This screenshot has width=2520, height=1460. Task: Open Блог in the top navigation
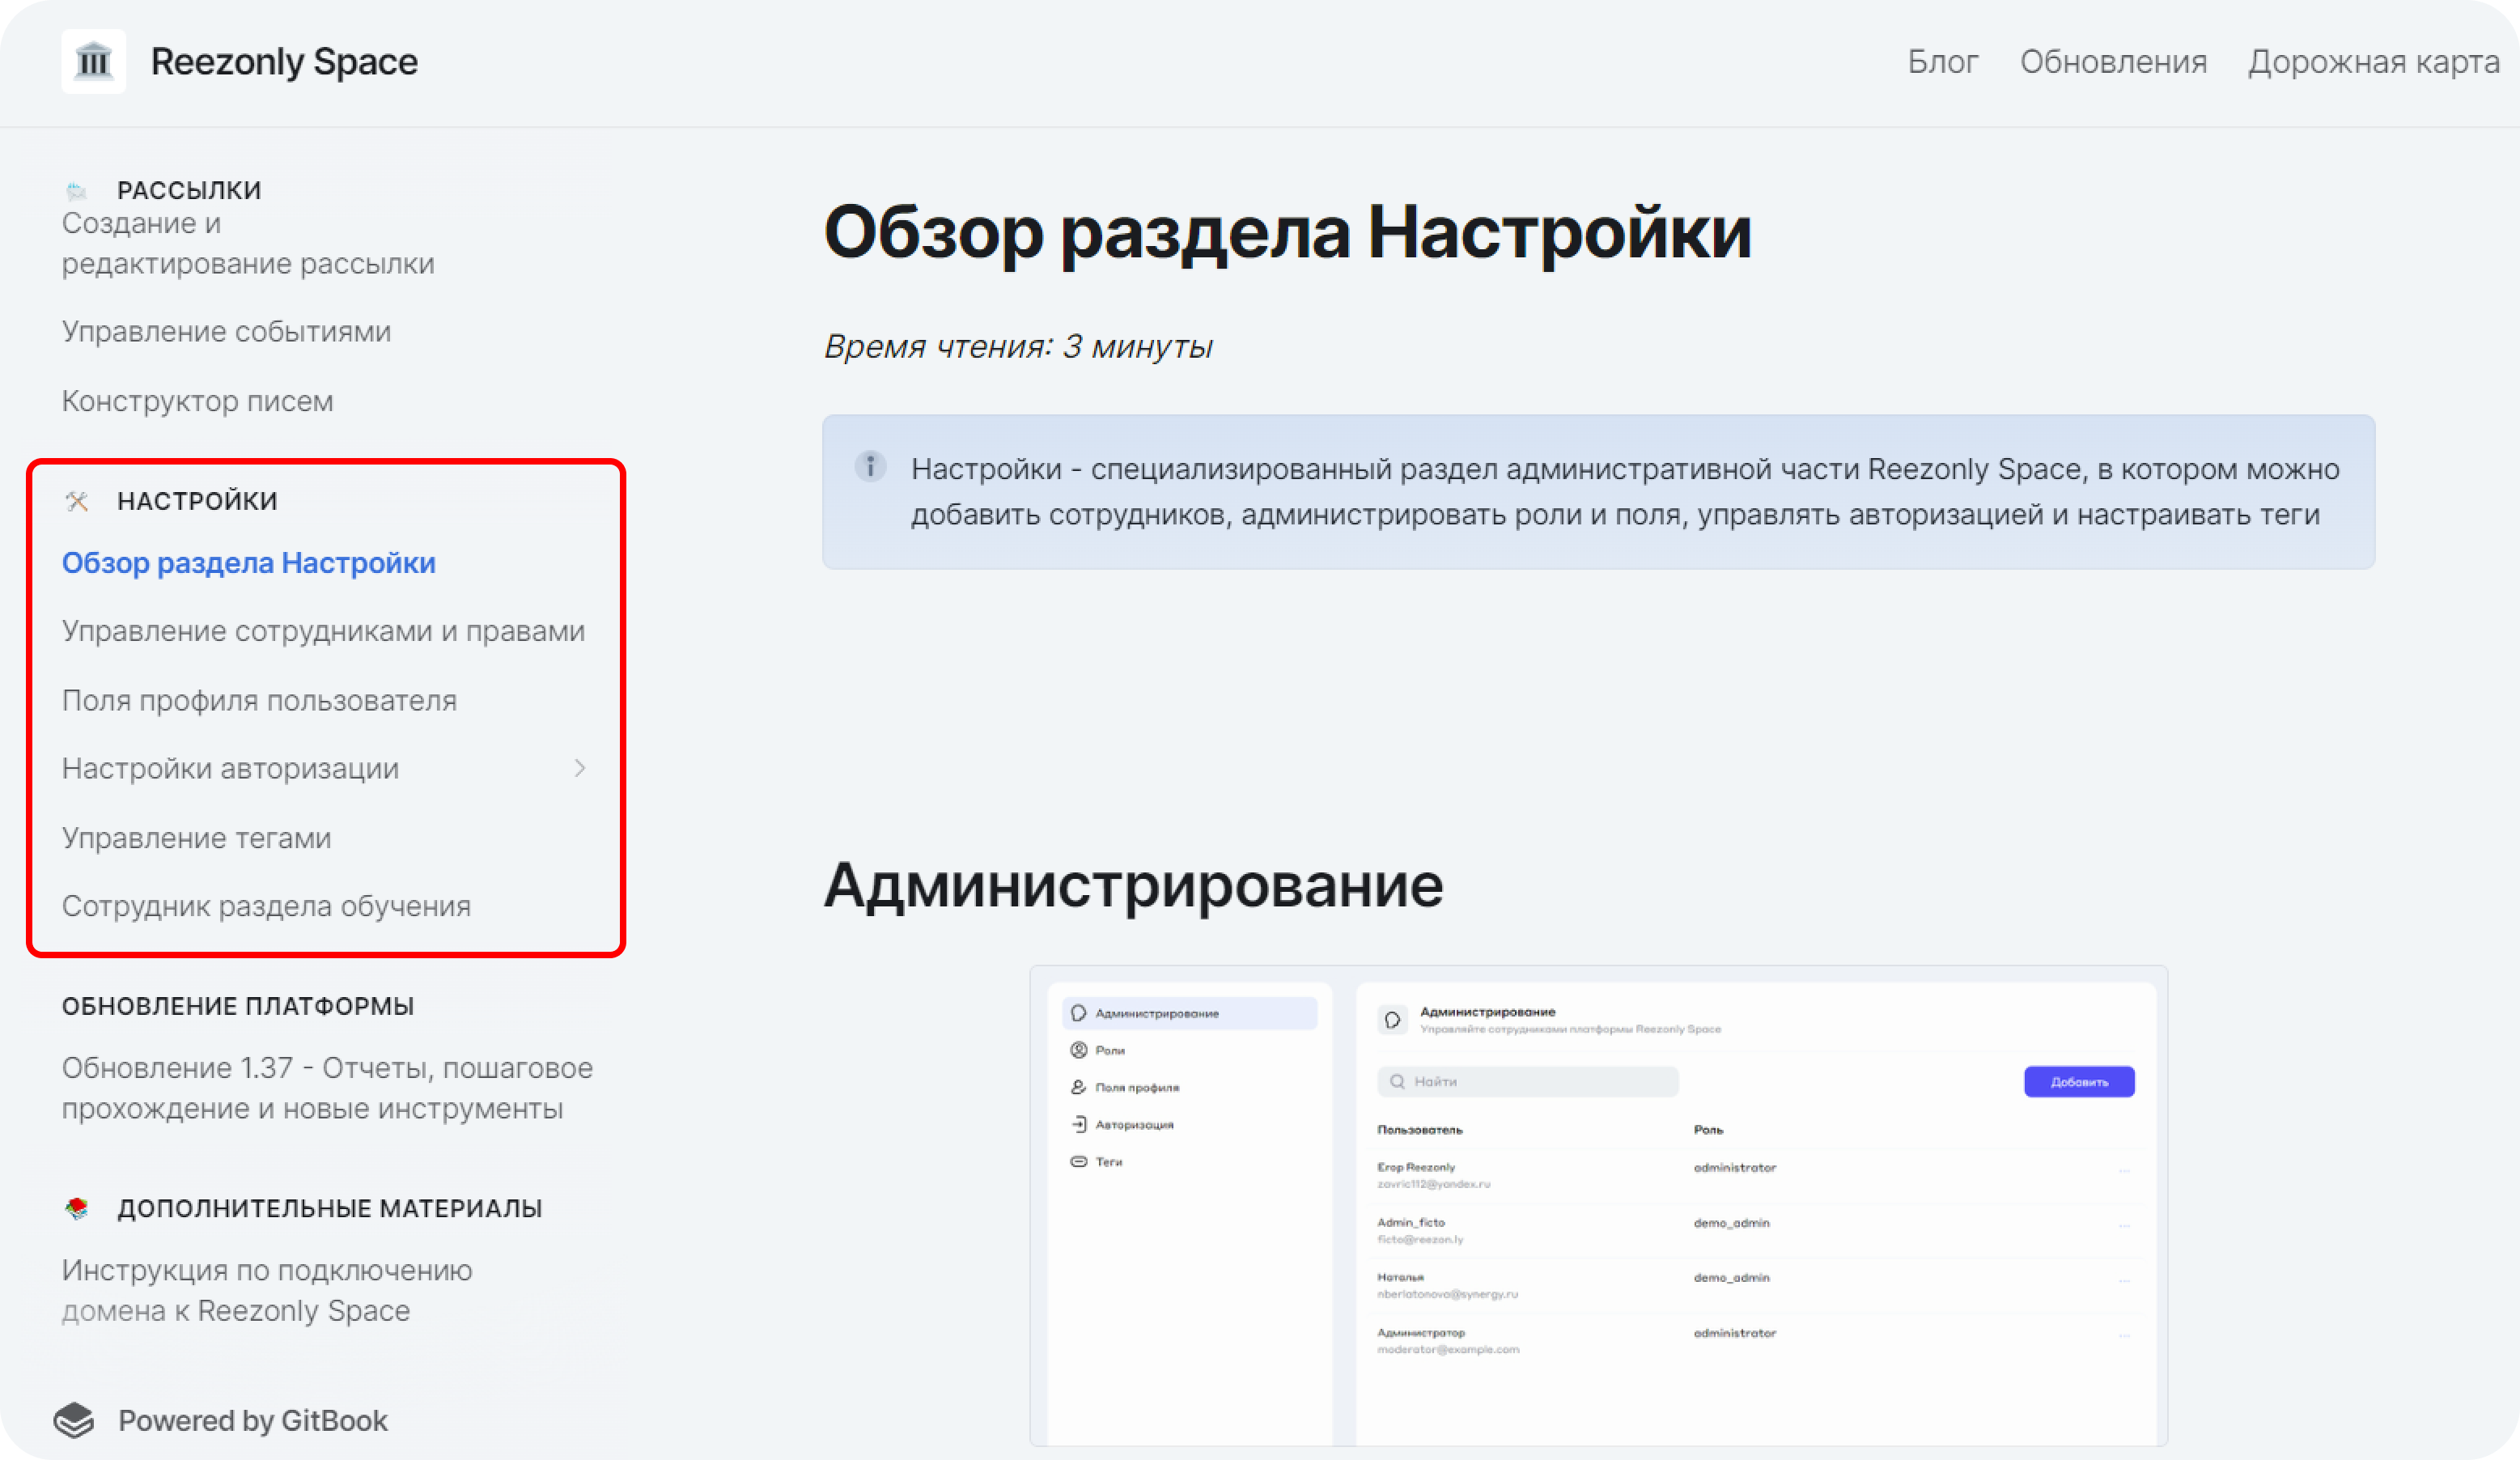1942,62
